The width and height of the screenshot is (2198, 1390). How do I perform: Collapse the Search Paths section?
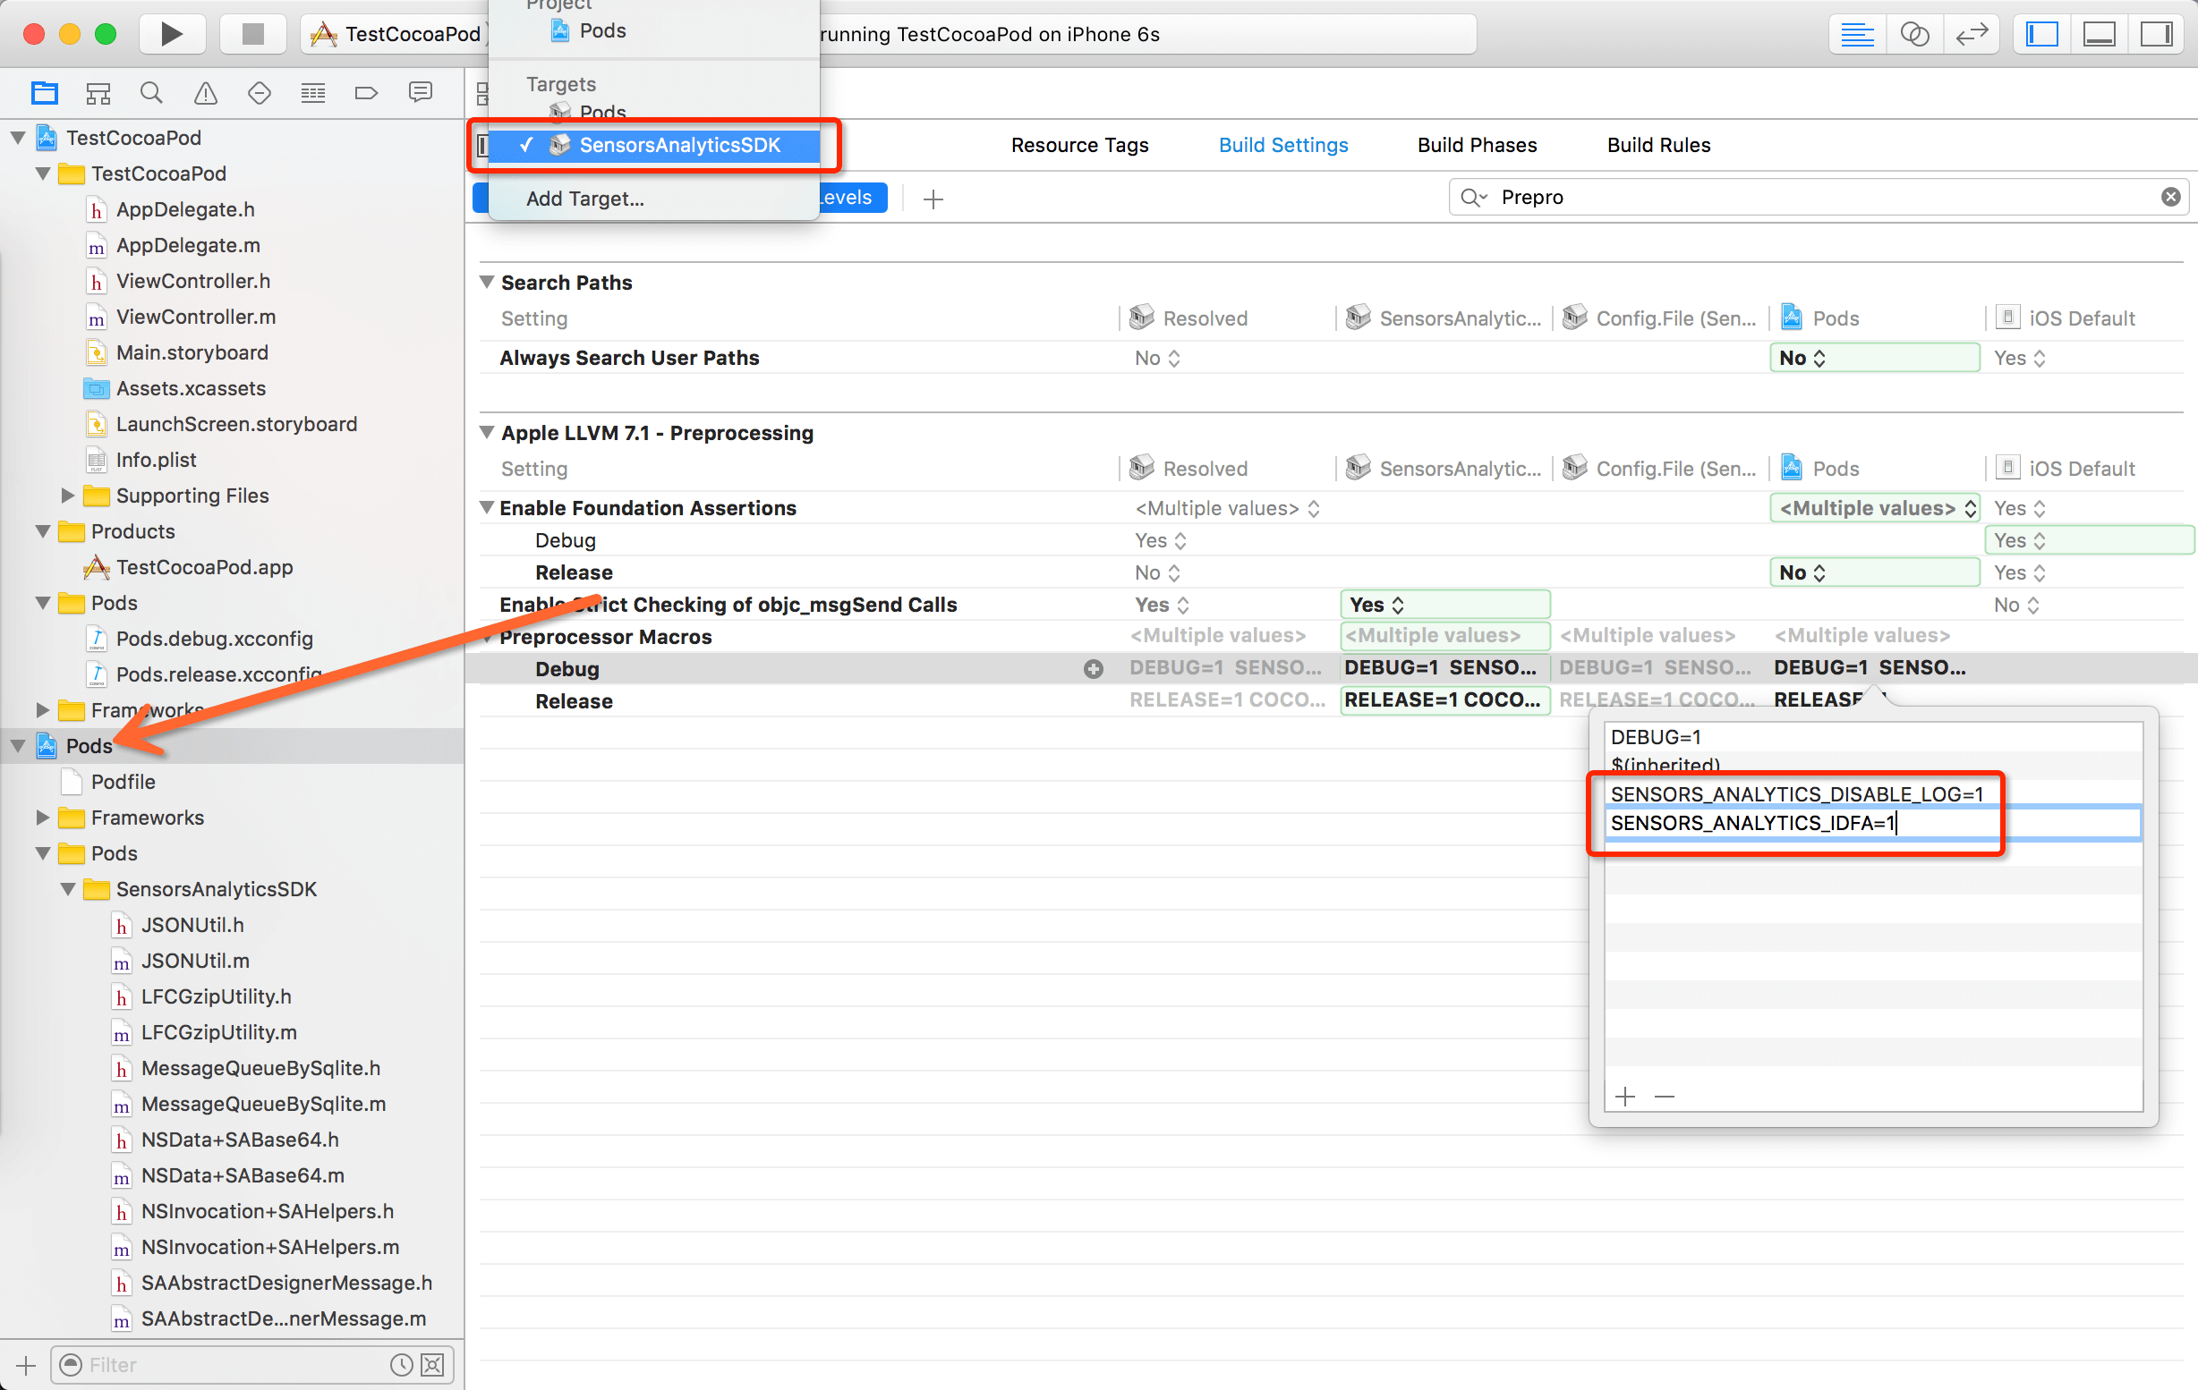[x=488, y=282]
